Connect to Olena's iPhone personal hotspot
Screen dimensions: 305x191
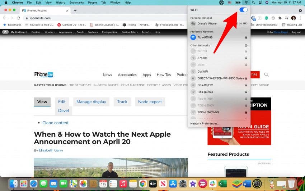(207, 23)
